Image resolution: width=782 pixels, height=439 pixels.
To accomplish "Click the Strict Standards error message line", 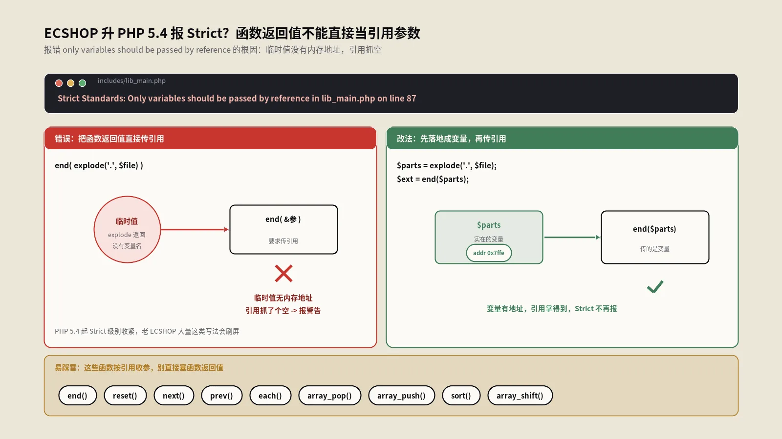I will [x=237, y=99].
